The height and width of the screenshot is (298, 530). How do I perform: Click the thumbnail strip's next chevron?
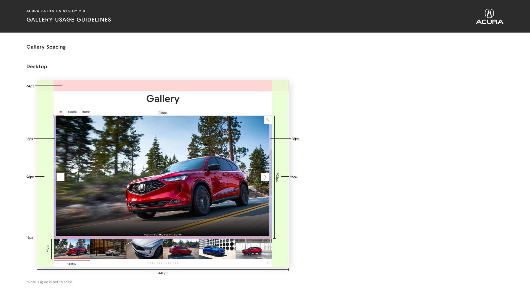[x=268, y=263]
